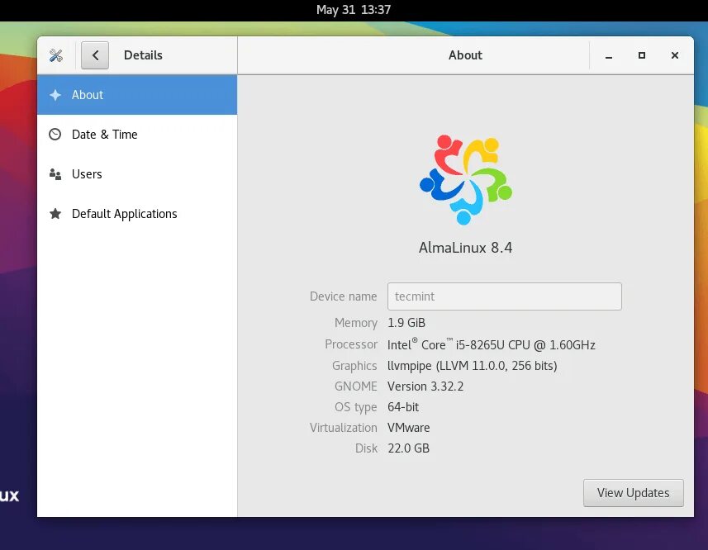Click the Processor label
This screenshot has height=550, width=708.
351,344
